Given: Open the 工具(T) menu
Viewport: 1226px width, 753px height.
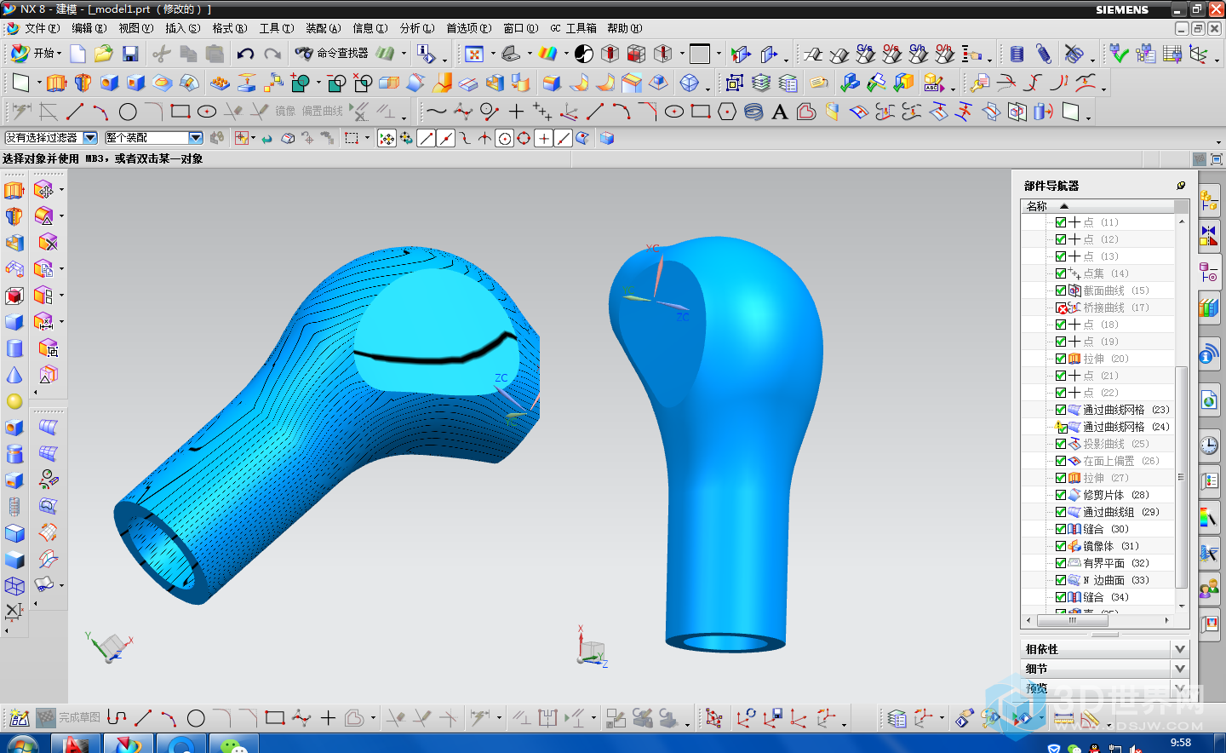Looking at the screenshot, I should [x=277, y=28].
